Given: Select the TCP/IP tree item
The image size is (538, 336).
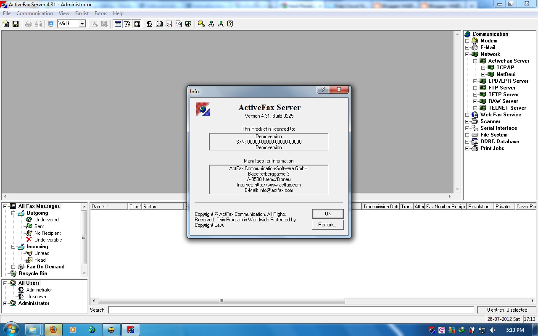Looking at the screenshot, I should (505, 68).
